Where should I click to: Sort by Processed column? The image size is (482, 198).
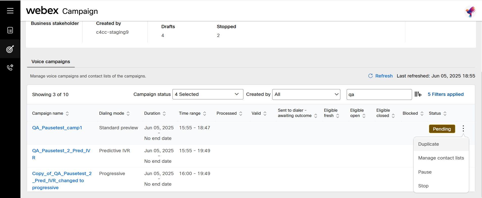(241, 113)
